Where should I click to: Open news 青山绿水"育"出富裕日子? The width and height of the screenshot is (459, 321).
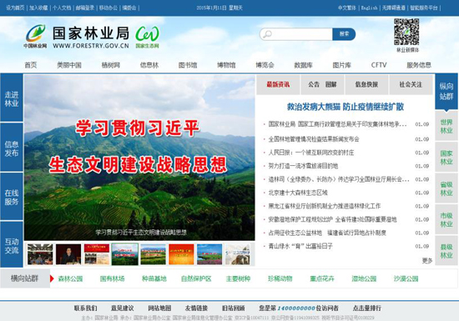click(x=300, y=246)
